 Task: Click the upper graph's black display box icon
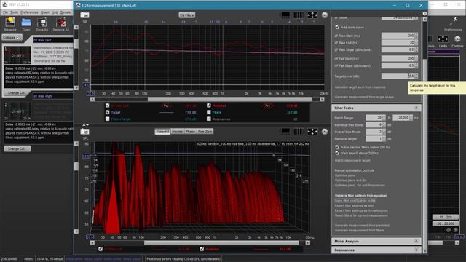[x=285, y=15]
